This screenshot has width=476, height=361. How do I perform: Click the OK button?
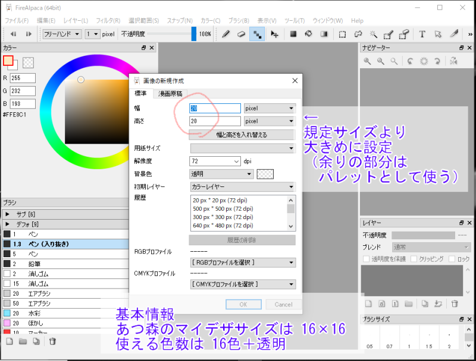pos(243,305)
